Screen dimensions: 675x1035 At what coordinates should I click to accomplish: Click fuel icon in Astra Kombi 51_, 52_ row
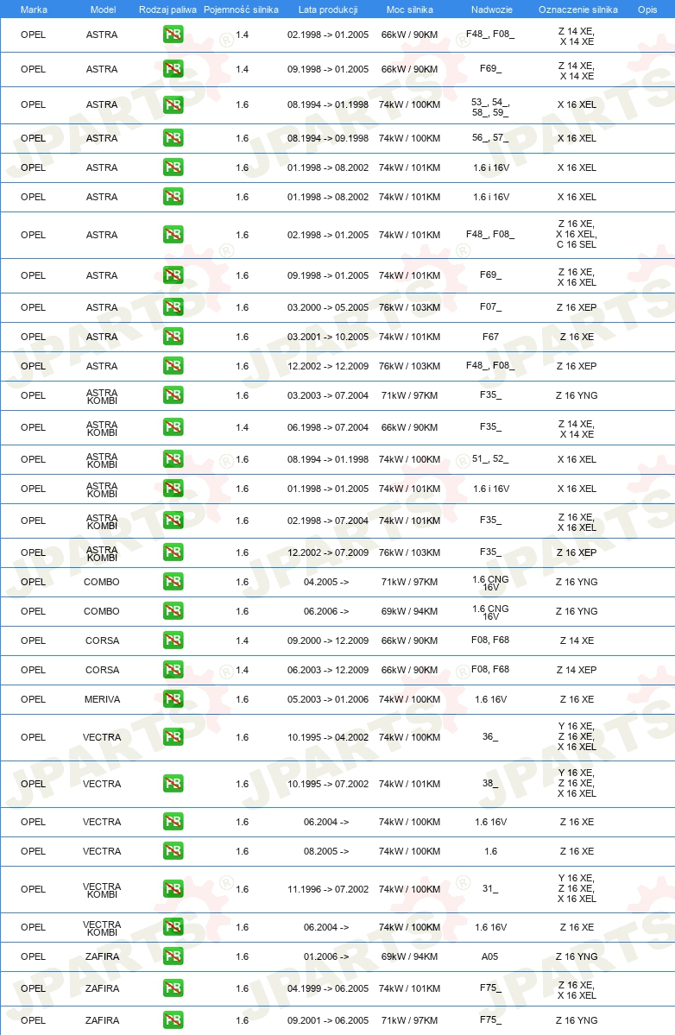173,458
